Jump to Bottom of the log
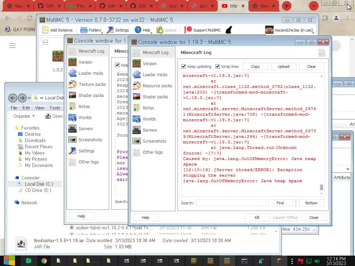The width and height of the screenshot is (355, 266). [x=312, y=203]
